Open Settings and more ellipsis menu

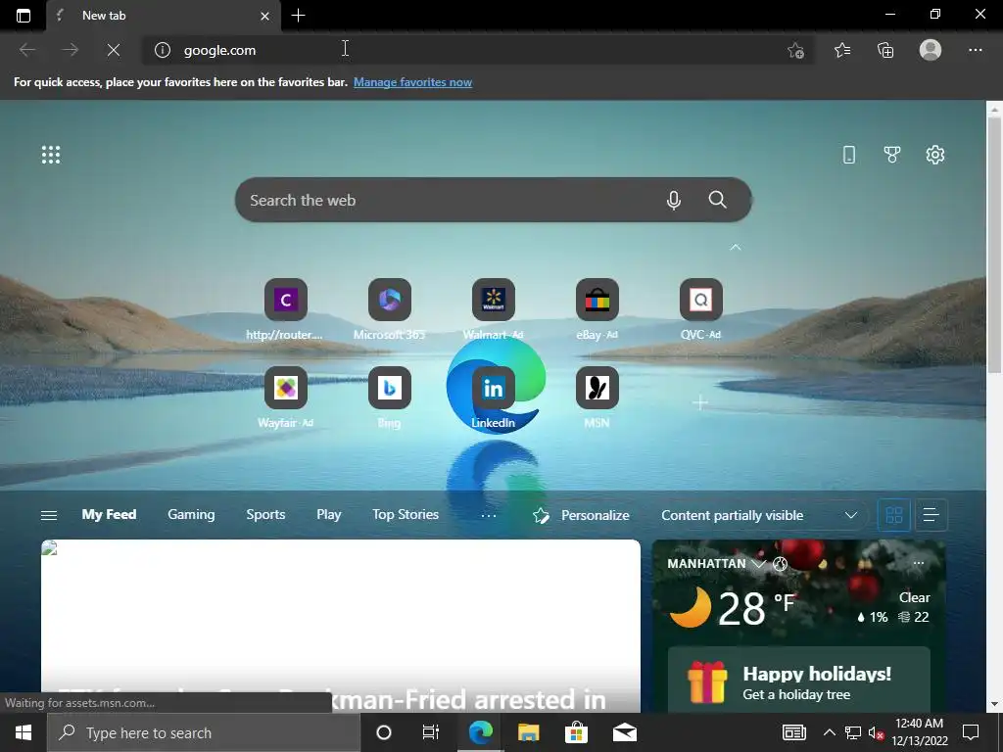tap(975, 50)
